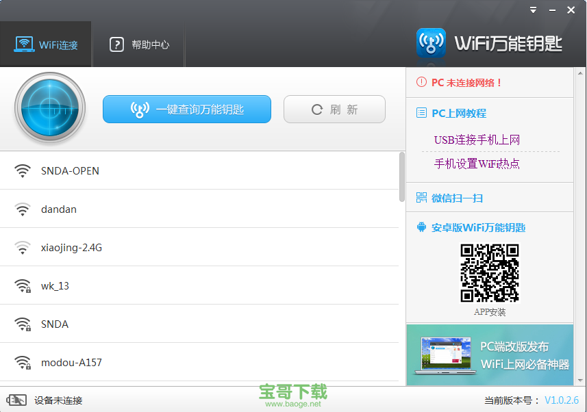The height and width of the screenshot is (412, 587).
Task: Select the wifi signal icon beside SNDA-OPEN
Action: tap(23, 170)
